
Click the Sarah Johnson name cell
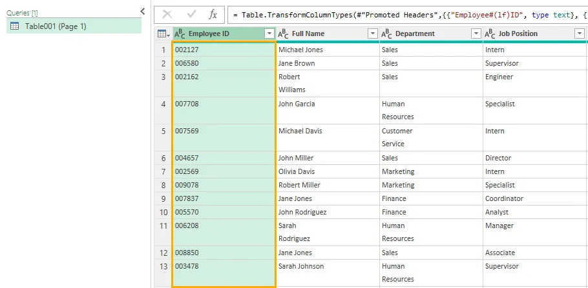[328, 273]
